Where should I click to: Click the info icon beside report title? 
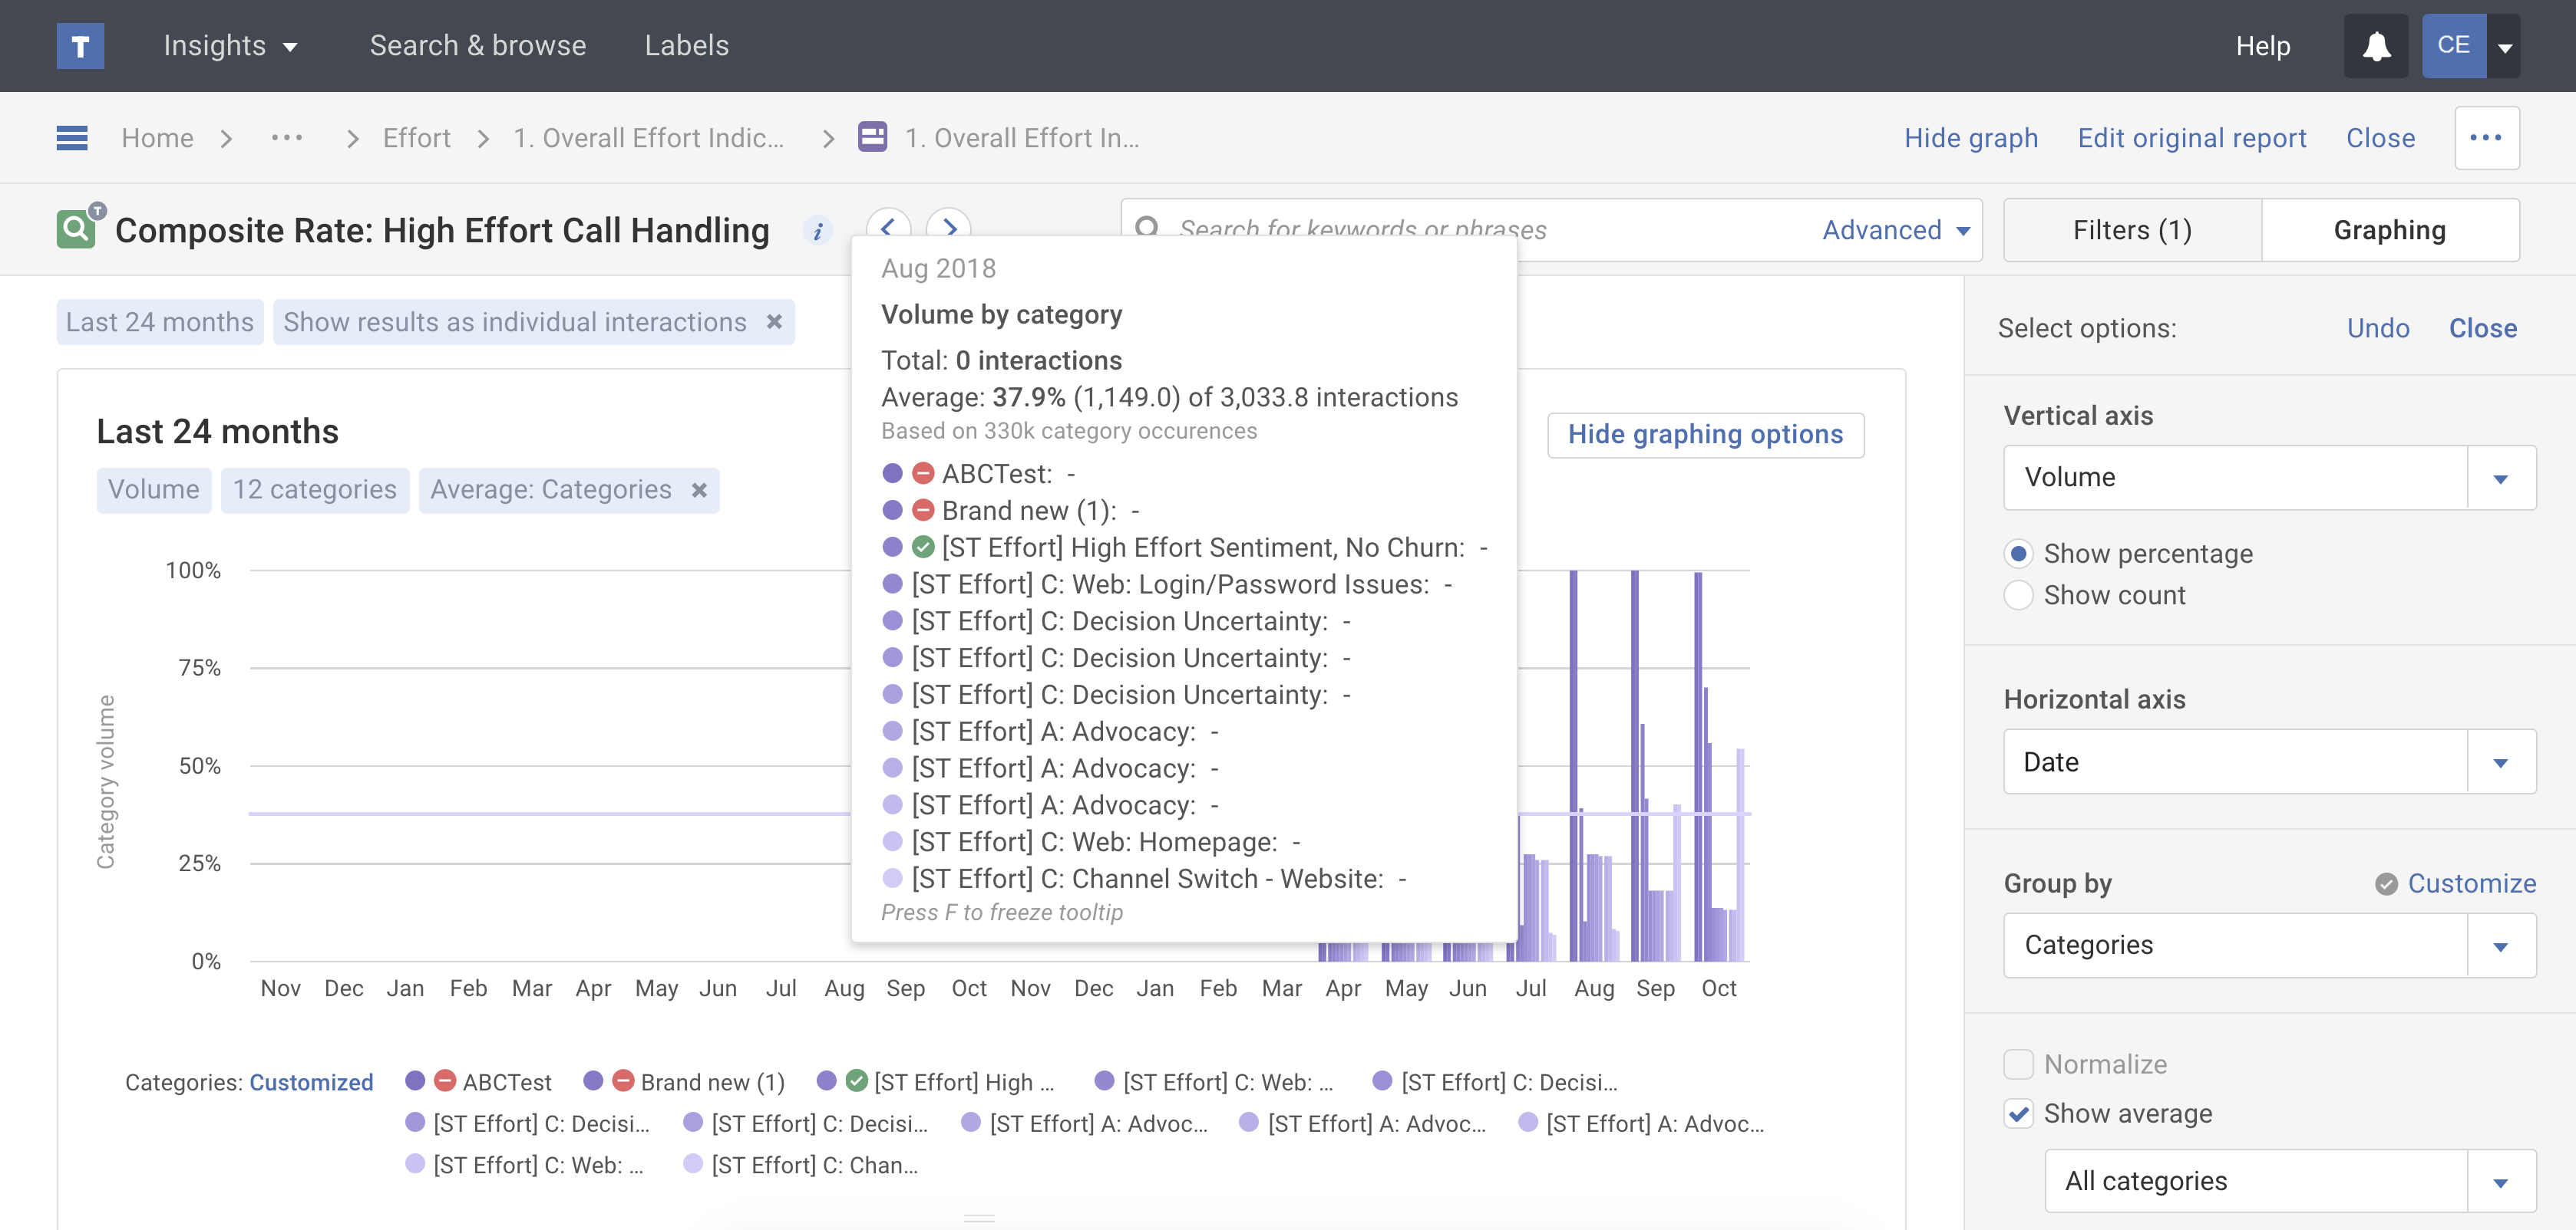(818, 231)
